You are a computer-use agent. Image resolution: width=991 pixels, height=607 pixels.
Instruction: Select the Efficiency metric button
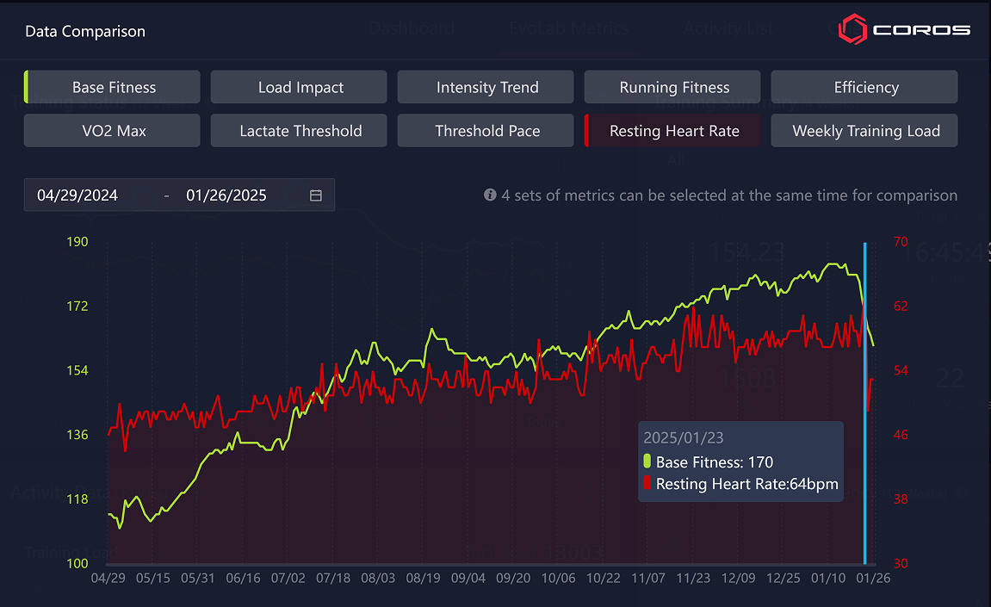865,87
